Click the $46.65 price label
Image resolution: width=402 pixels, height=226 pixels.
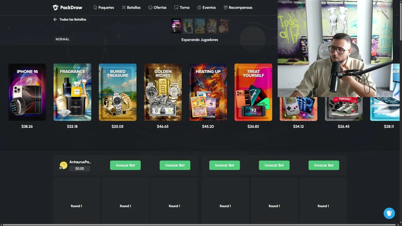tap(163, 126)
